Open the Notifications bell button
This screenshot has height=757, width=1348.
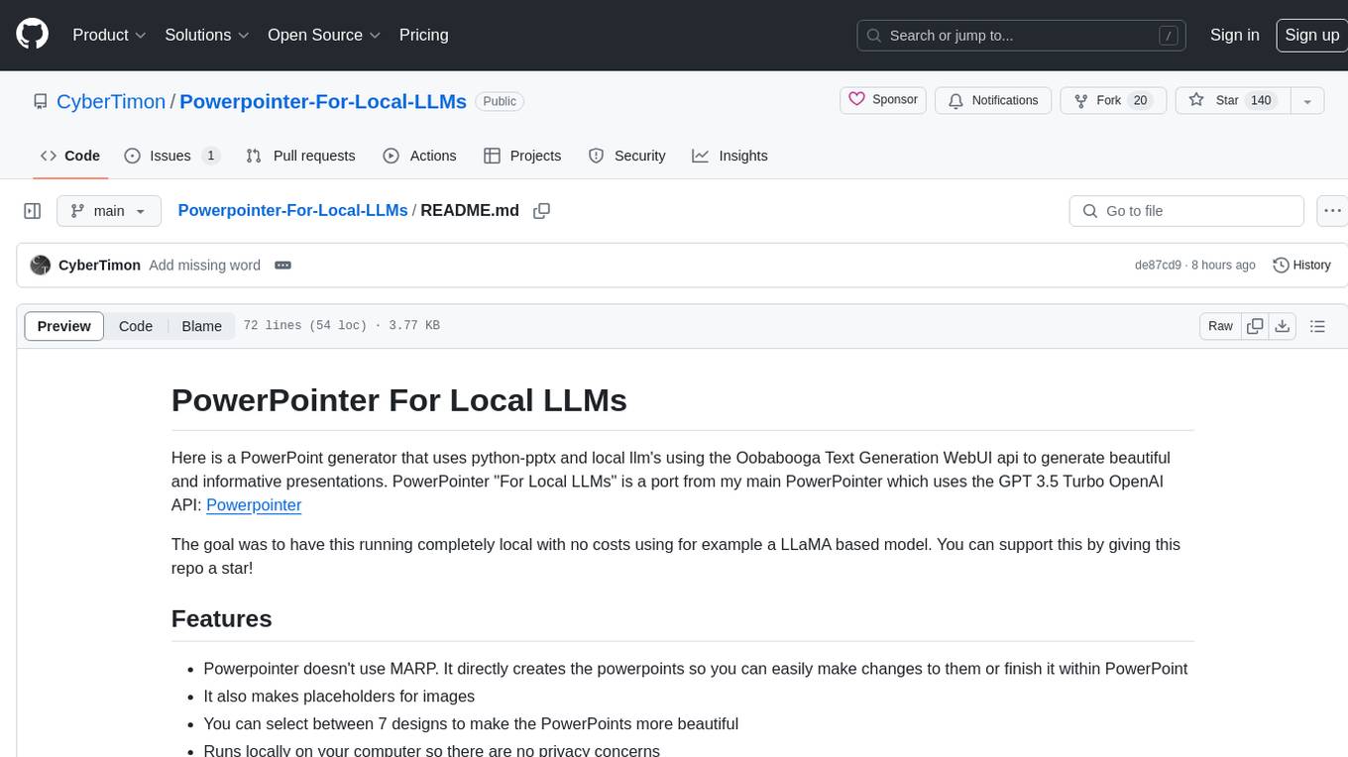pyautogui.click(x=993, y=100)
